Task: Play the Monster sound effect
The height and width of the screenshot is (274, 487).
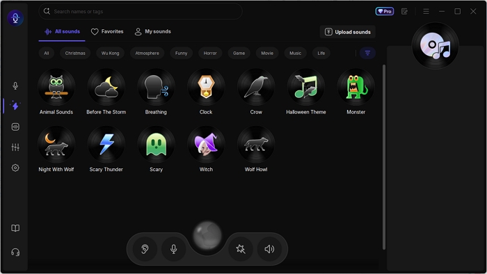Action: click(x=356, y=87)
